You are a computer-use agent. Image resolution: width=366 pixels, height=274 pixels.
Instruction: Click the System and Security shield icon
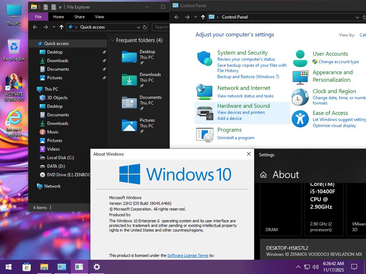[x=204, y=58]
